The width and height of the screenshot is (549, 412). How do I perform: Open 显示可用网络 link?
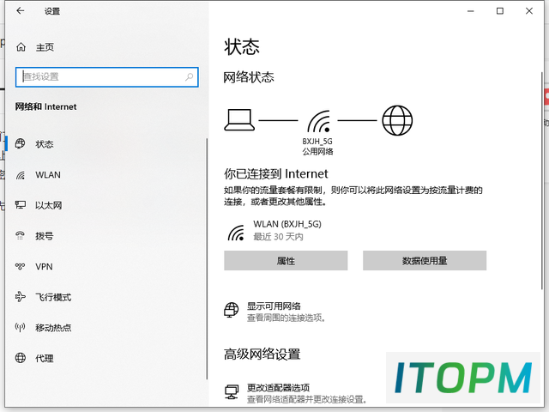274,306
